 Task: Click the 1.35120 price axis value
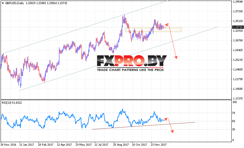tap(238, 21)
